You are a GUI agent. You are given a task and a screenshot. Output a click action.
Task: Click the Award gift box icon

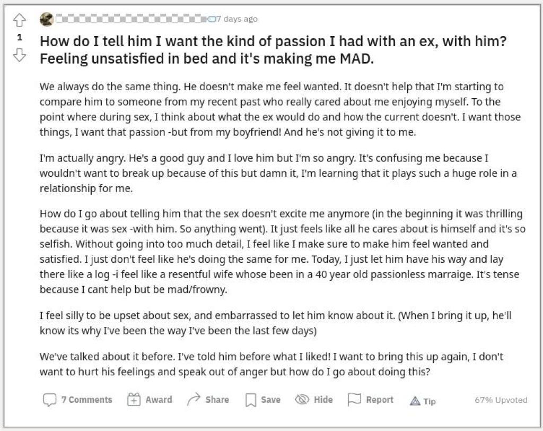coord(134,400)
